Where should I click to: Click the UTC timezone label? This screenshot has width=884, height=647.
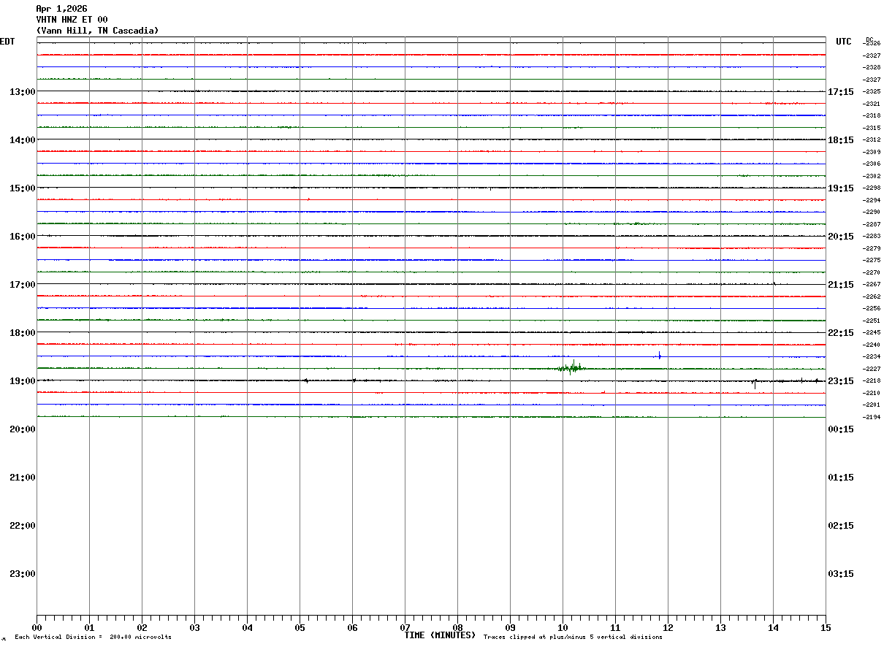844,42
